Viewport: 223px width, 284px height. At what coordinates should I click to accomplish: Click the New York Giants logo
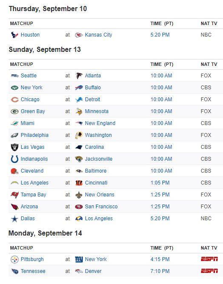tap(79, 259)
